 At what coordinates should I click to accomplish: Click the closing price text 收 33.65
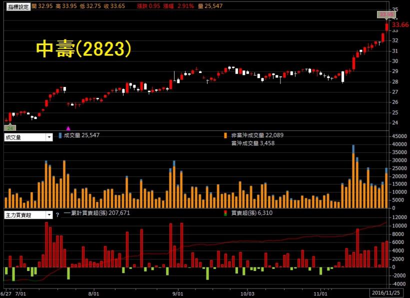pos(114,6)
